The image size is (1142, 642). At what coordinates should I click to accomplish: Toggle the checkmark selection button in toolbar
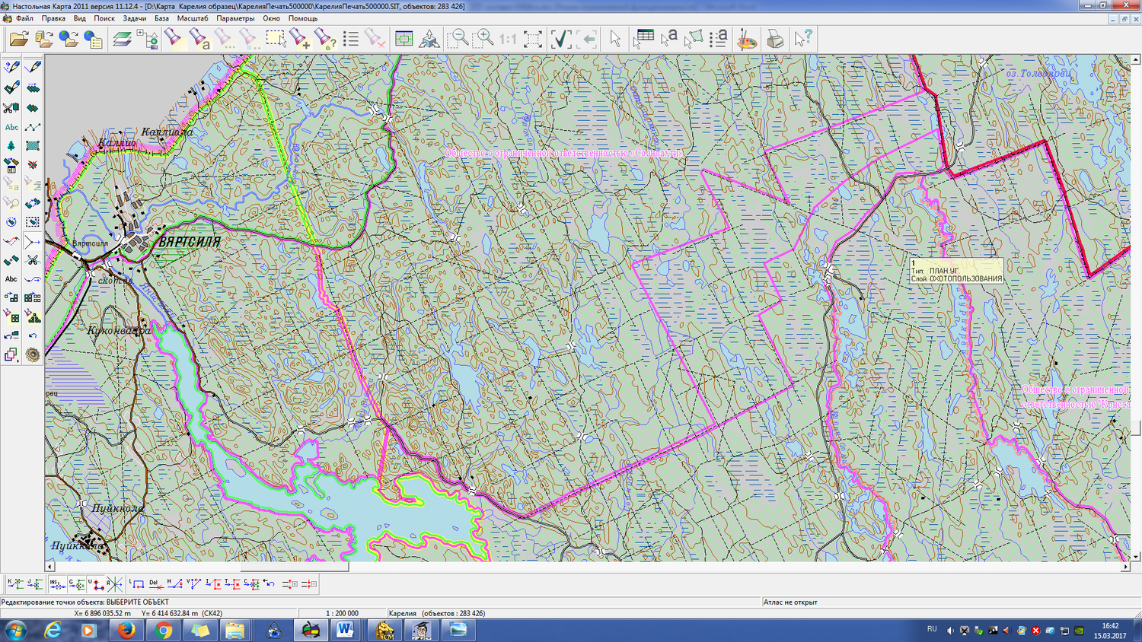coord(560,39)
